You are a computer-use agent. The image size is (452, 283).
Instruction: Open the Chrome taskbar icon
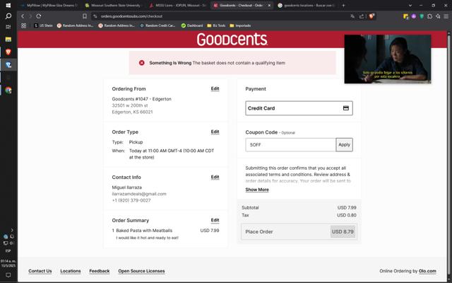[8, 91]
